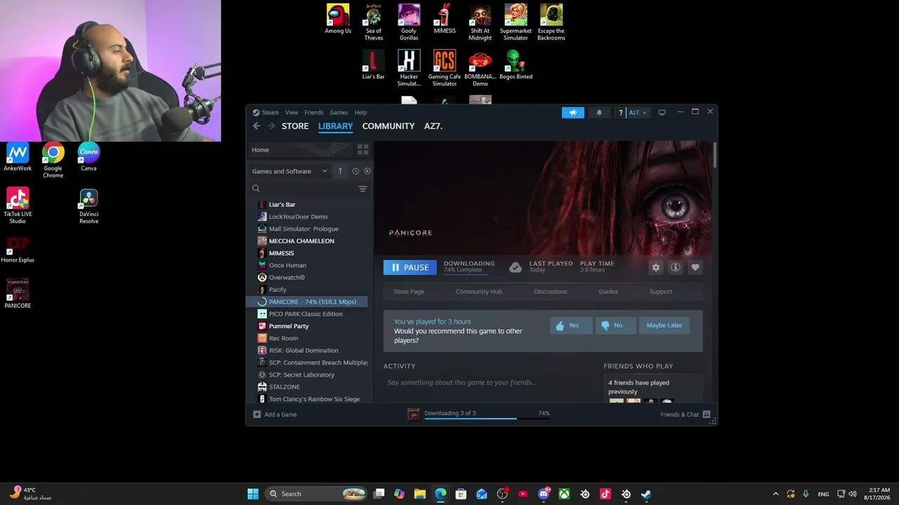Switch library to collections grid view
The width and height of the screenshot is (899, 505).
coord(362,150)
